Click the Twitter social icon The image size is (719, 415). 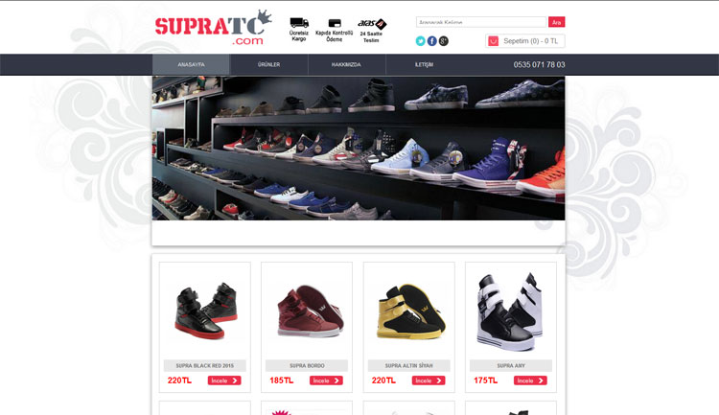pos(421,41)
